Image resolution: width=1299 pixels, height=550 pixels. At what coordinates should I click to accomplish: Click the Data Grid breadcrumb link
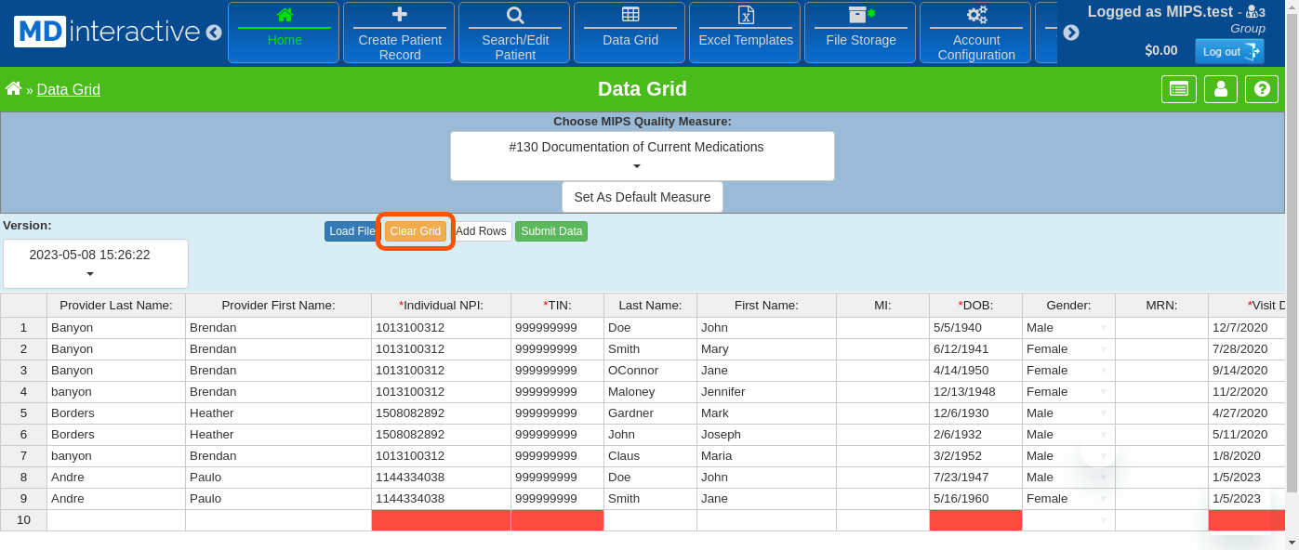(69, 90)
